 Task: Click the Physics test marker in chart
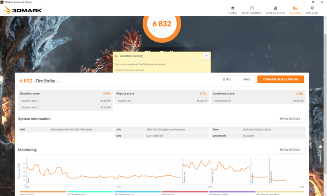252,178
